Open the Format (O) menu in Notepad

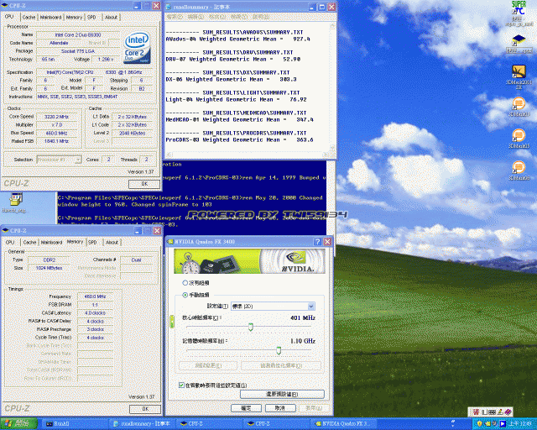click(x=217, y=17)
